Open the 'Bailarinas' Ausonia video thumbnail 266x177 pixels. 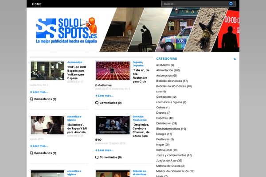coord(47,125)
